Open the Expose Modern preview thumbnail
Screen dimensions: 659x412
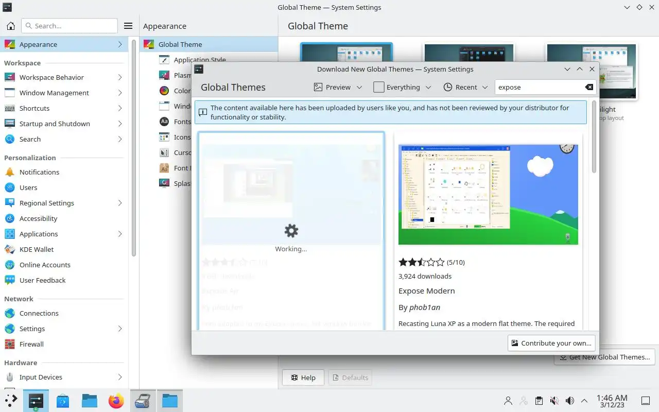[x=488, y=195]
